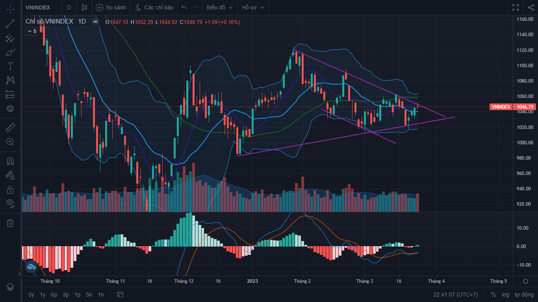This screenshot has width=538, height=302.
Task: Open the forecast and measurement tools
Action: coord(10,94)
